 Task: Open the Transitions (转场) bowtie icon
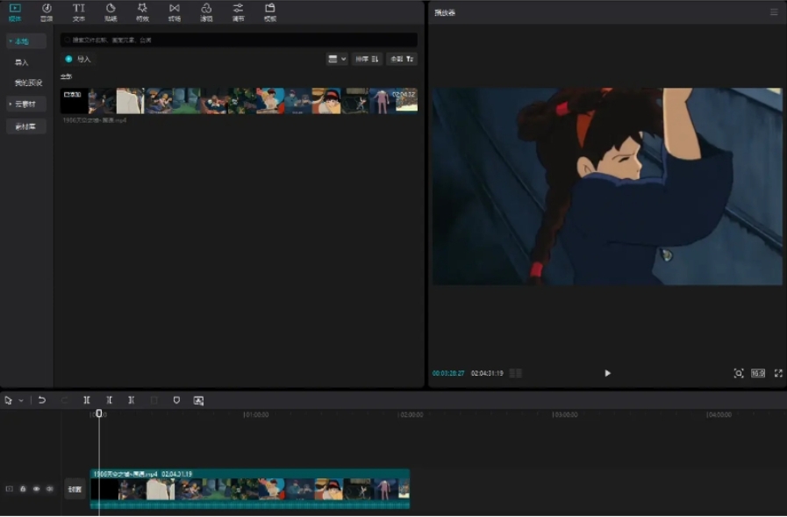tap(175, 11)
